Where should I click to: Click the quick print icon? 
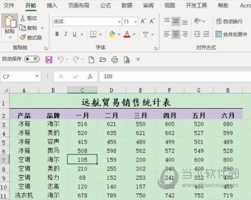115,60
